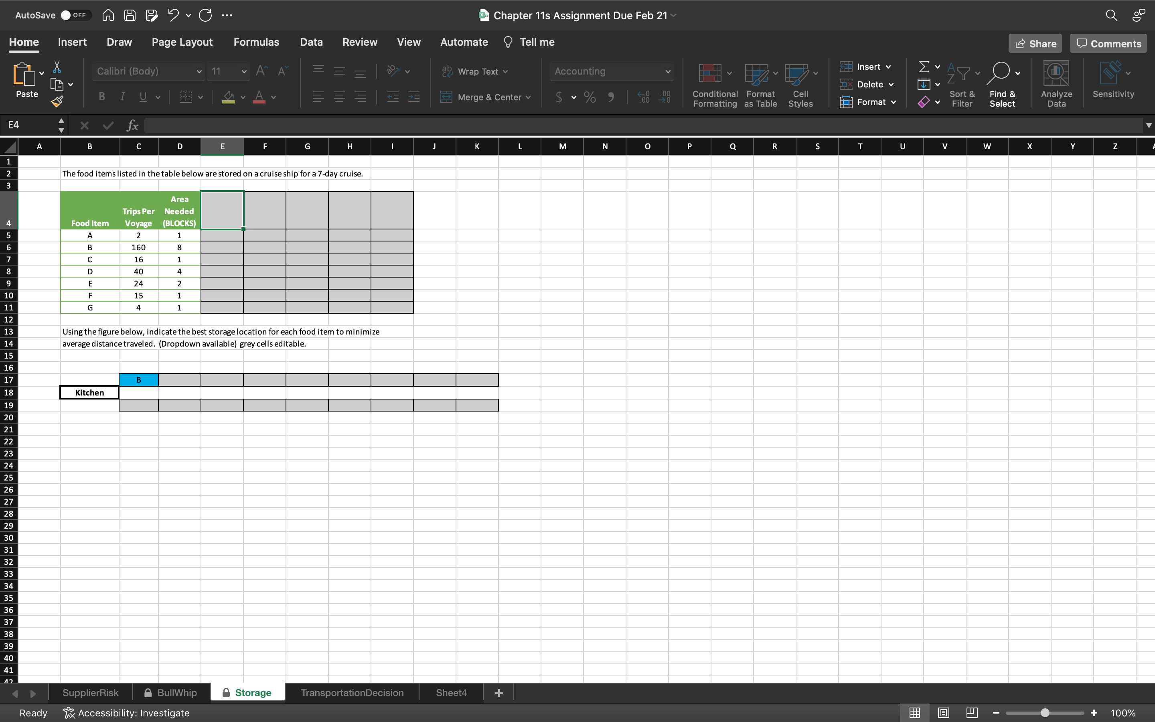Screen dimensions: 1155x722
Task: Switch to Page Break Preview in status bar
Action: (971, 712)
